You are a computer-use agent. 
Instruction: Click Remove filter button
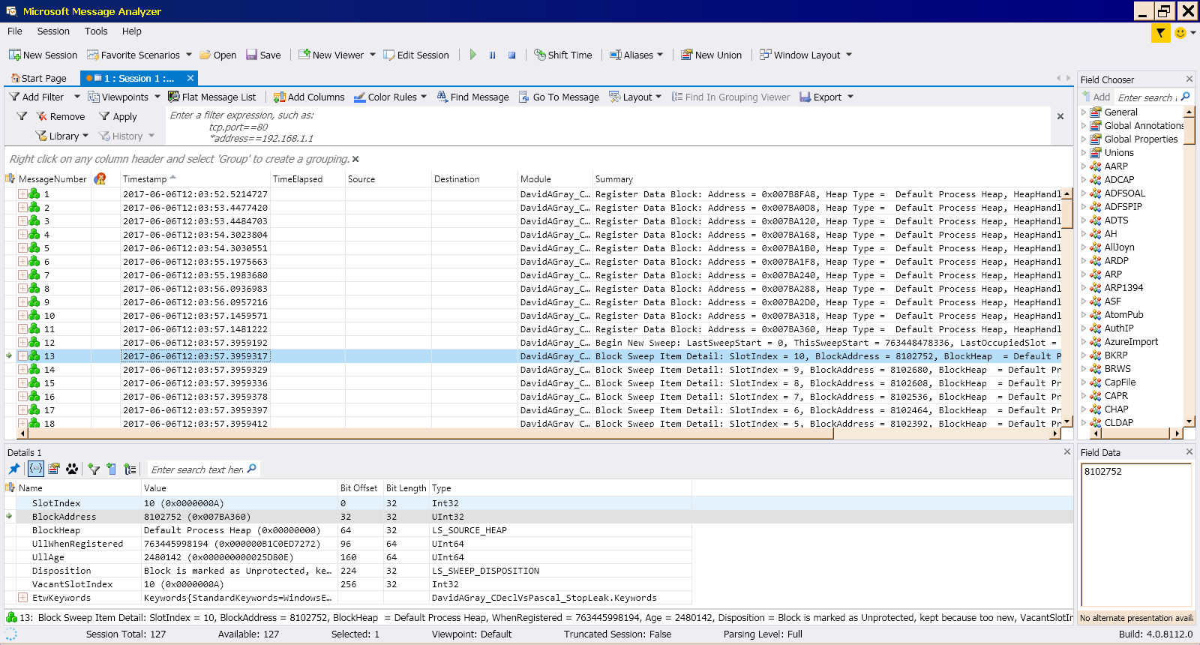pyautogui.click(x=61, y=116)
